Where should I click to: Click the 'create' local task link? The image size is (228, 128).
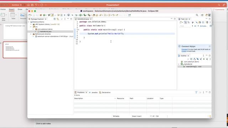[x=184, y=51]
